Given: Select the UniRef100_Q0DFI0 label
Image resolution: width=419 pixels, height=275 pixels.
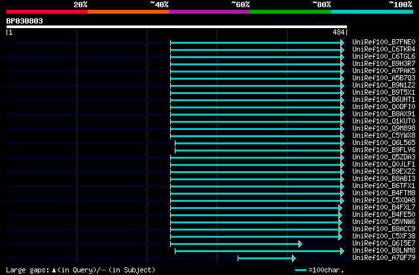Looking at the screenshot, I should tap(384, 107).
